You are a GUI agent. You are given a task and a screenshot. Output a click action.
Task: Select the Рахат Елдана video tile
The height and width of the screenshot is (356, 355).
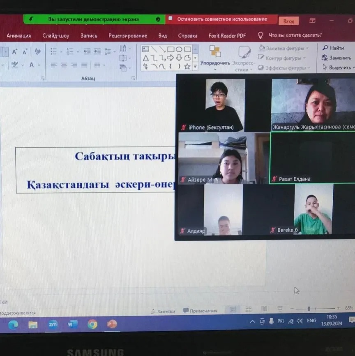pyautogui.click(x=313, y=158)
